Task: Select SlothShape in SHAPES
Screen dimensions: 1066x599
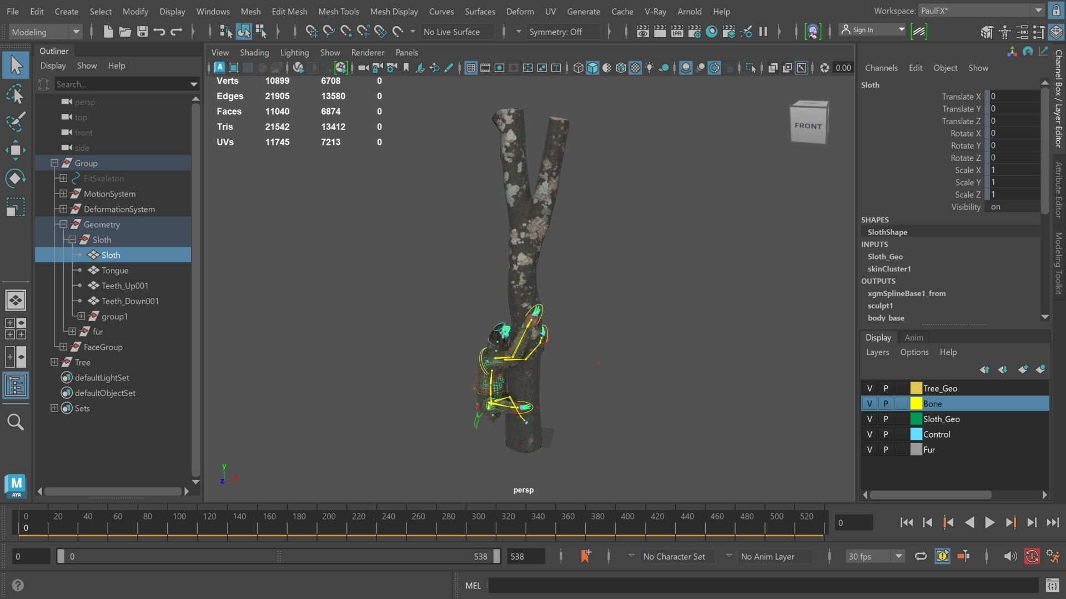Action: (887, 232)
